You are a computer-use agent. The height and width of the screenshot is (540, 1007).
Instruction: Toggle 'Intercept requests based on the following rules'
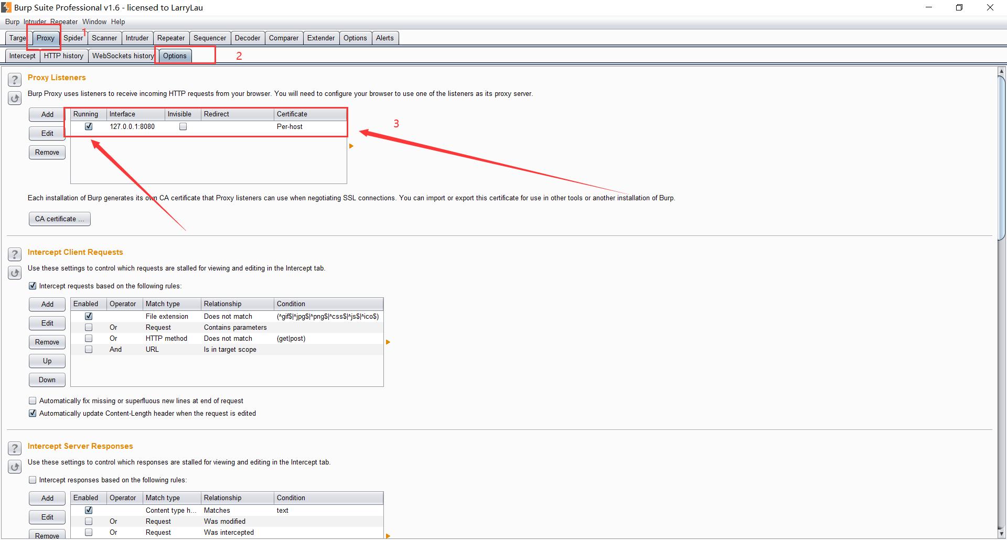(33, 286)
